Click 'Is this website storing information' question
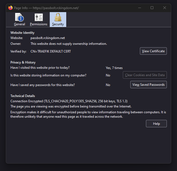177x171 pixels. (48, 75)
